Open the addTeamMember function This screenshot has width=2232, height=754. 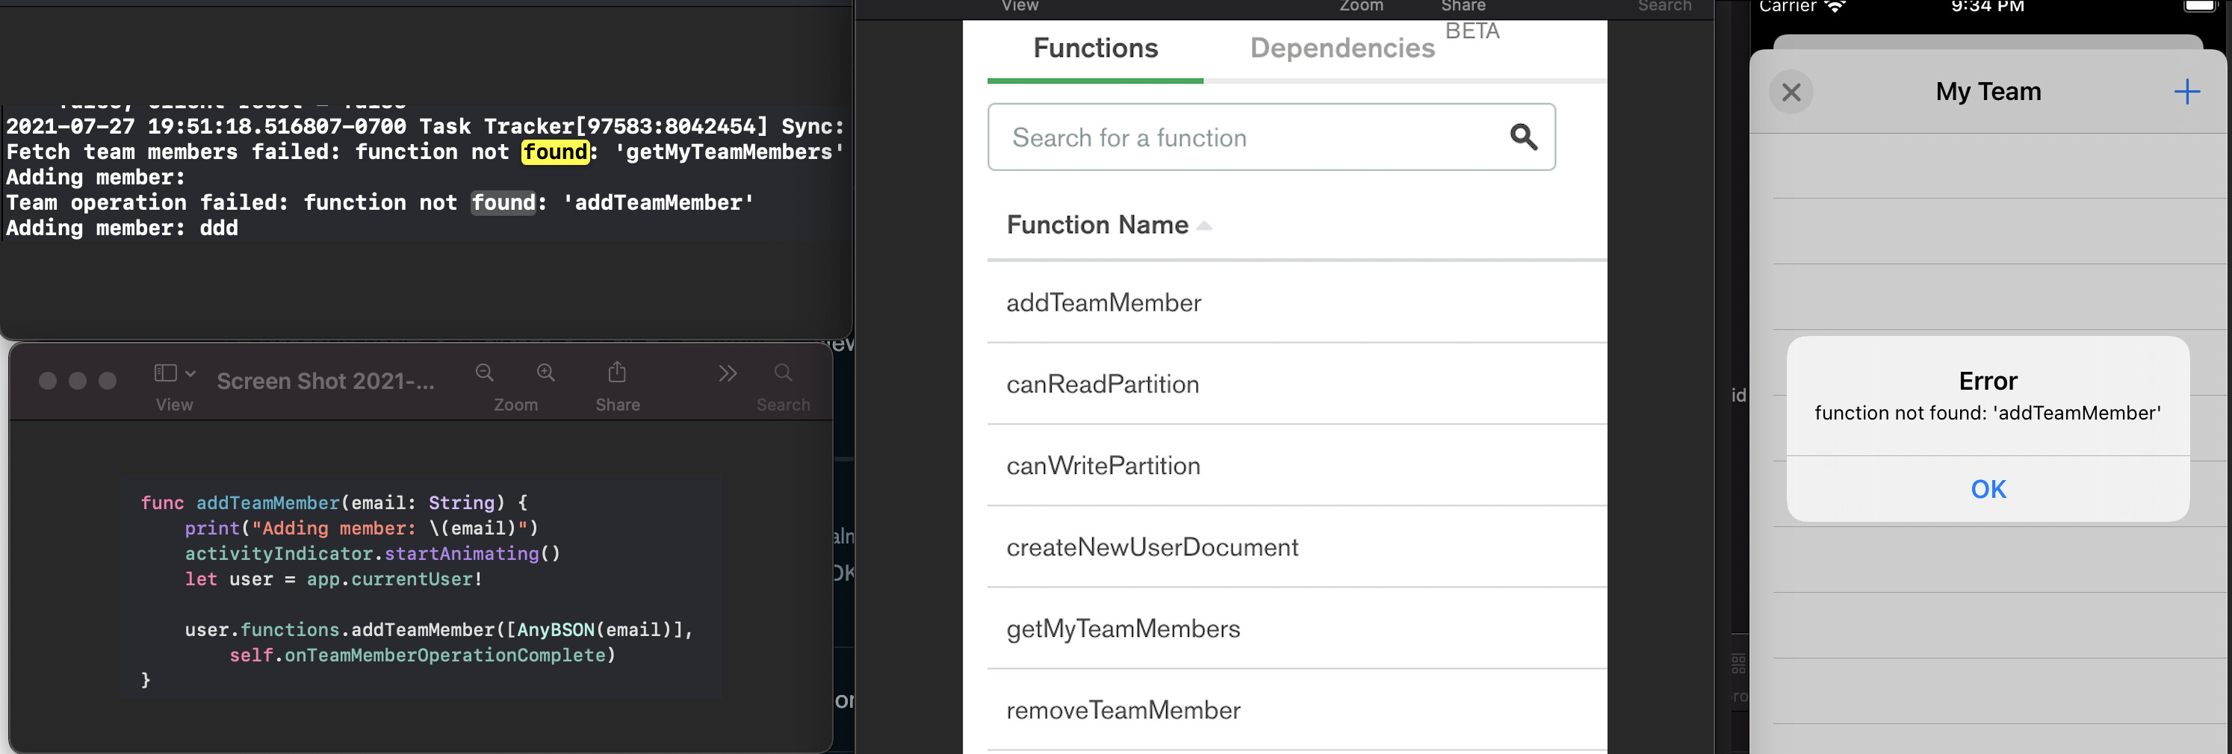1103,303
